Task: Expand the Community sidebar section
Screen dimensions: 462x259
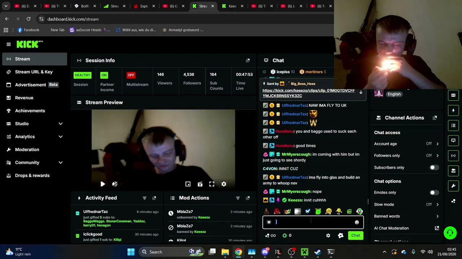Action: pyautogui.click(x=61, y=163)
